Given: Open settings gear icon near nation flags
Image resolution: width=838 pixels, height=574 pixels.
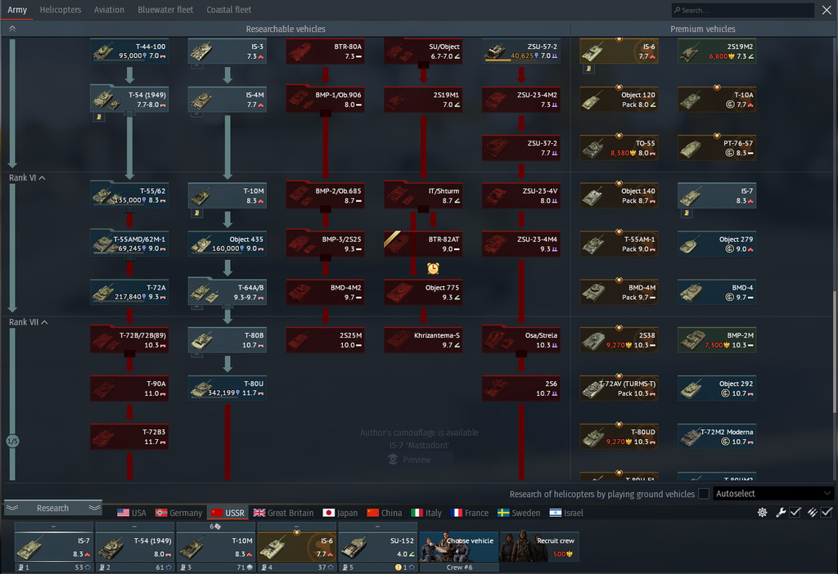Looking at the screenshot, I should (x=762, y=513).
